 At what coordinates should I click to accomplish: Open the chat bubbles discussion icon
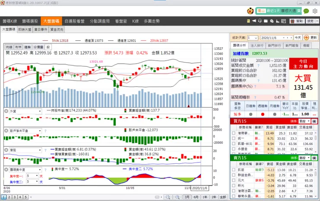pos(272,21)
